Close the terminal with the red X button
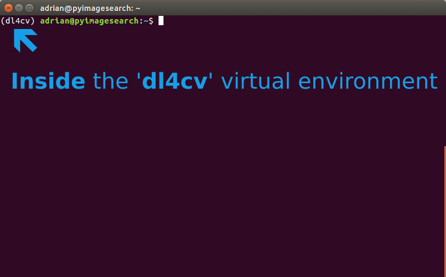Screen dimensions: 446x277 tap(9, 8)
